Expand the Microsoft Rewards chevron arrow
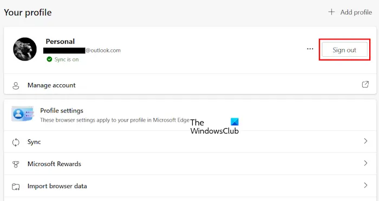 (365, 163)
